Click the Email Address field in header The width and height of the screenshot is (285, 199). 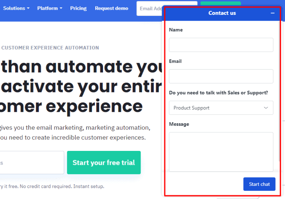149,8
